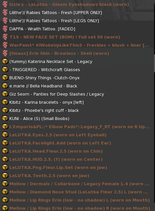Click tattoo icon next to Heaux Erin Skin
Screen dimensions: 155x211
coord(5,53)
